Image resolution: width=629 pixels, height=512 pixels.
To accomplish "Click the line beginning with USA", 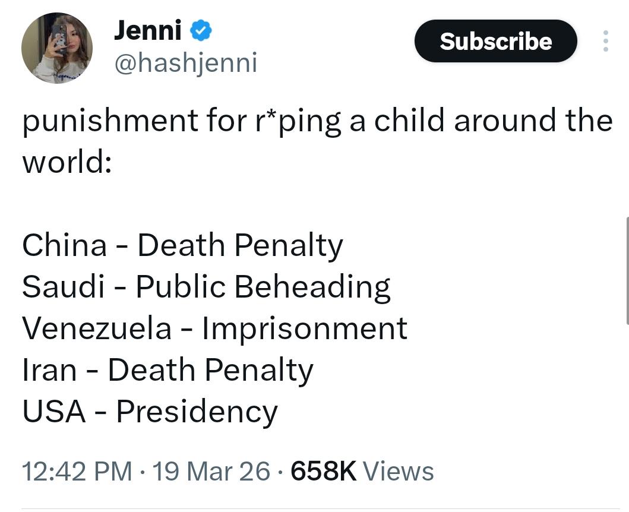I will (x=150, y=412).
